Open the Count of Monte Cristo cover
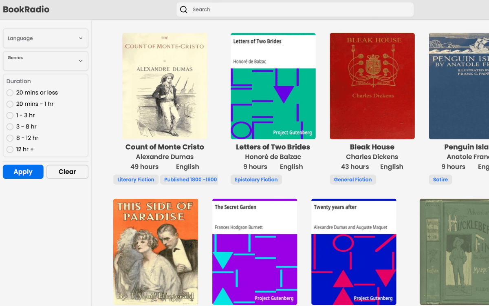 tap(165, 86)
